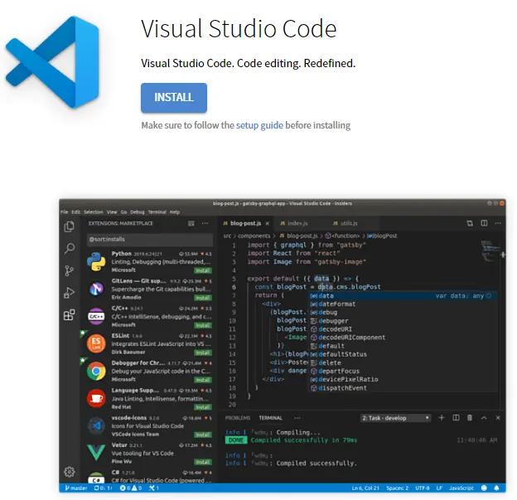The width and height of the screenshot is (517, 500).
Task: Click the vscode-icons extension logo
Action: [96, 425]
